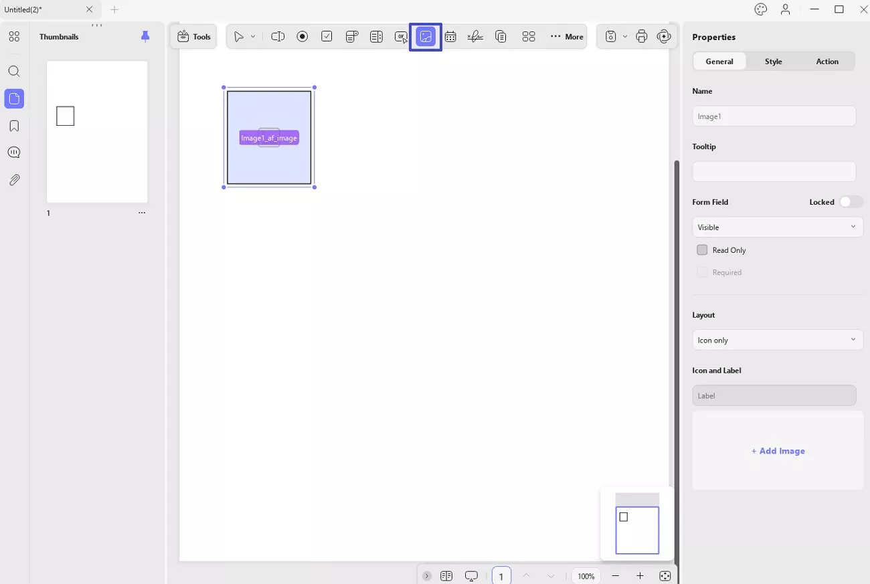Expand the Save options dropdown arrow
Screen dimensions: 870x584
pyautogui.click(x=625, y=37)
